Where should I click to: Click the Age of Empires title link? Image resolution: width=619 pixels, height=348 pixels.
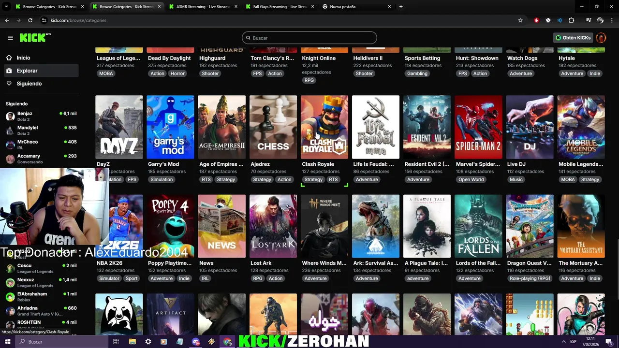coord(221,164)
